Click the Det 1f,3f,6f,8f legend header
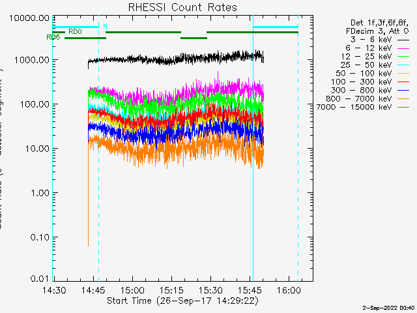The image size is (417, 313). [x=379, y=23]
